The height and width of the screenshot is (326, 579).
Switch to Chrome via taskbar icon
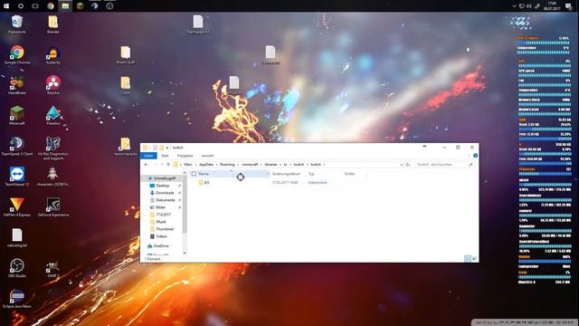click(x=51, y=6)
